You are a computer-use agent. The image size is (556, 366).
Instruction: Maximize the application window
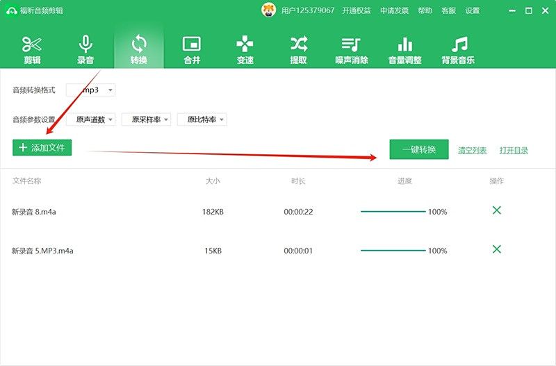[529, 10]
